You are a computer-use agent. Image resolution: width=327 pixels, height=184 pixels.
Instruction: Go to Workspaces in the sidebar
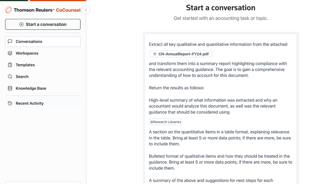tap(27, 53)
